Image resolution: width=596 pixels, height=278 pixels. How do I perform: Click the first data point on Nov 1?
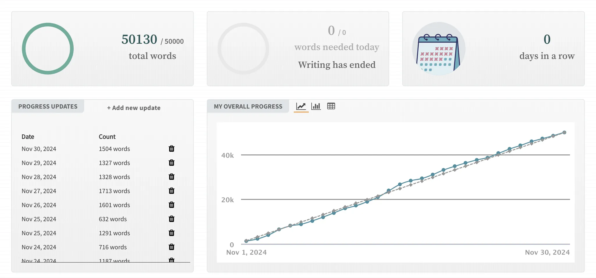246,241
